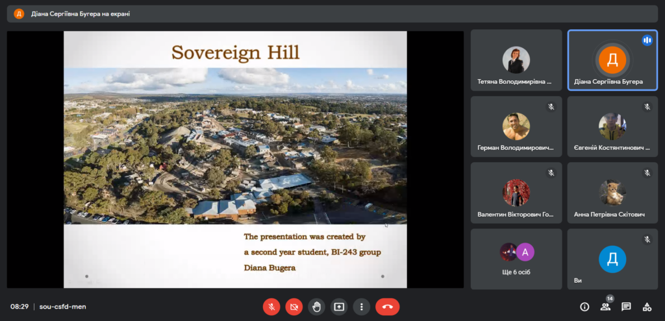
Task: Click the sou-csfd-men meeting code
Action: coord(62,307)
